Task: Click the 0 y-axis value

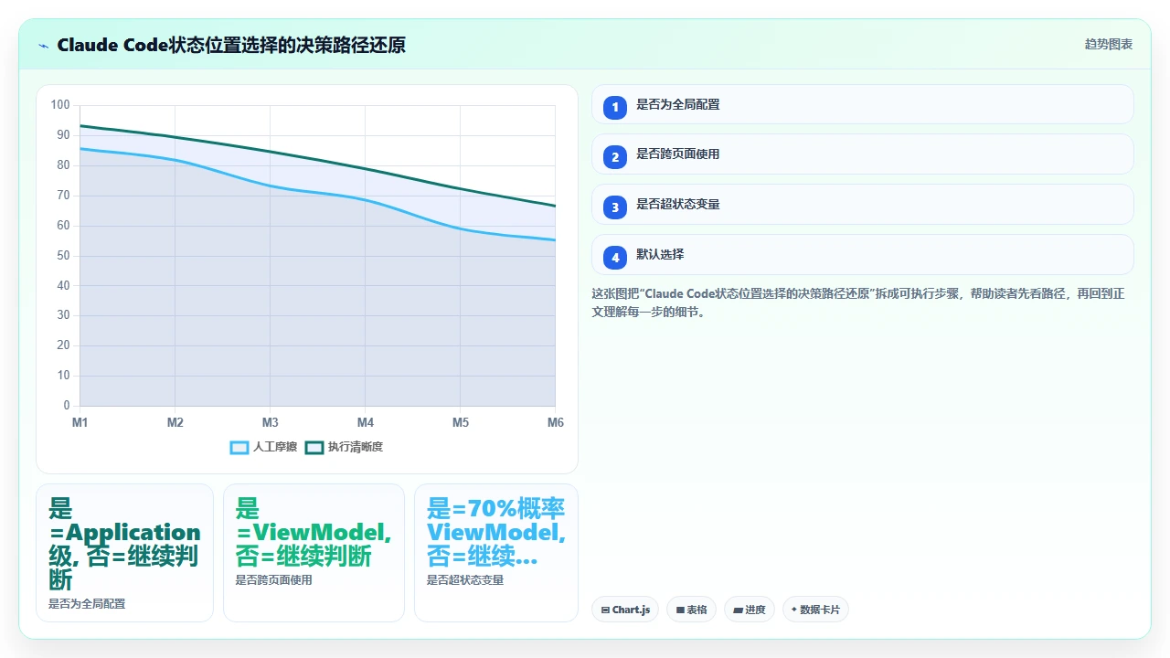Action: coord(66,406)
